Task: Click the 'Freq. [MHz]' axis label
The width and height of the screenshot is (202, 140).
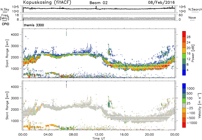Action: click(5, 17)
